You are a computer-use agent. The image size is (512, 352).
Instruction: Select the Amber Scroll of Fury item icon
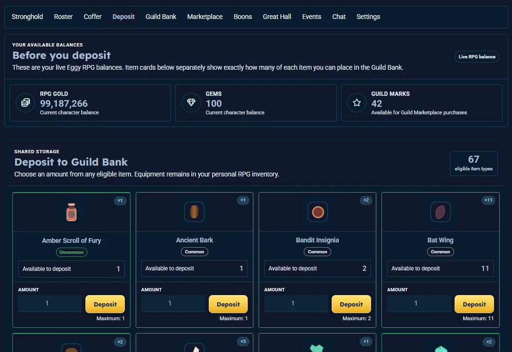[72, 212]
